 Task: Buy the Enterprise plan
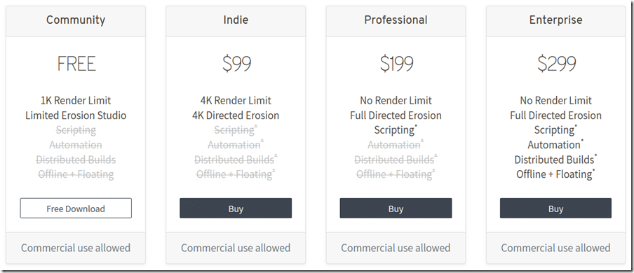pos(555,208)
